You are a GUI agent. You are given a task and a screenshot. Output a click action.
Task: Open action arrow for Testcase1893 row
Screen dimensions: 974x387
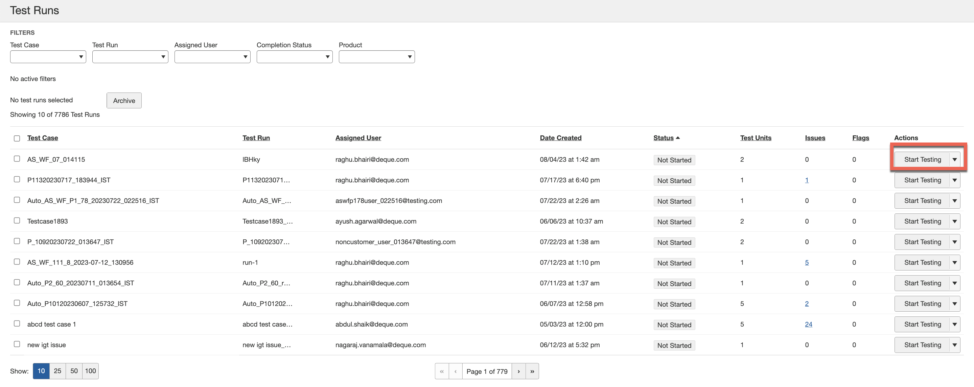pos(954,221)
